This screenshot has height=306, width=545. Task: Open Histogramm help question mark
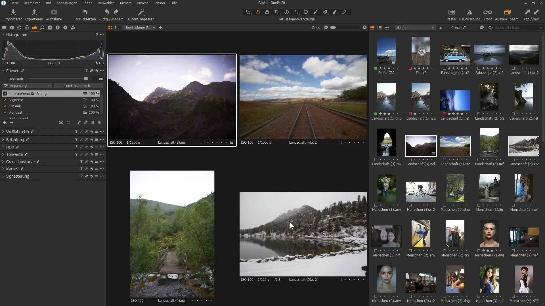click(97, 35)
